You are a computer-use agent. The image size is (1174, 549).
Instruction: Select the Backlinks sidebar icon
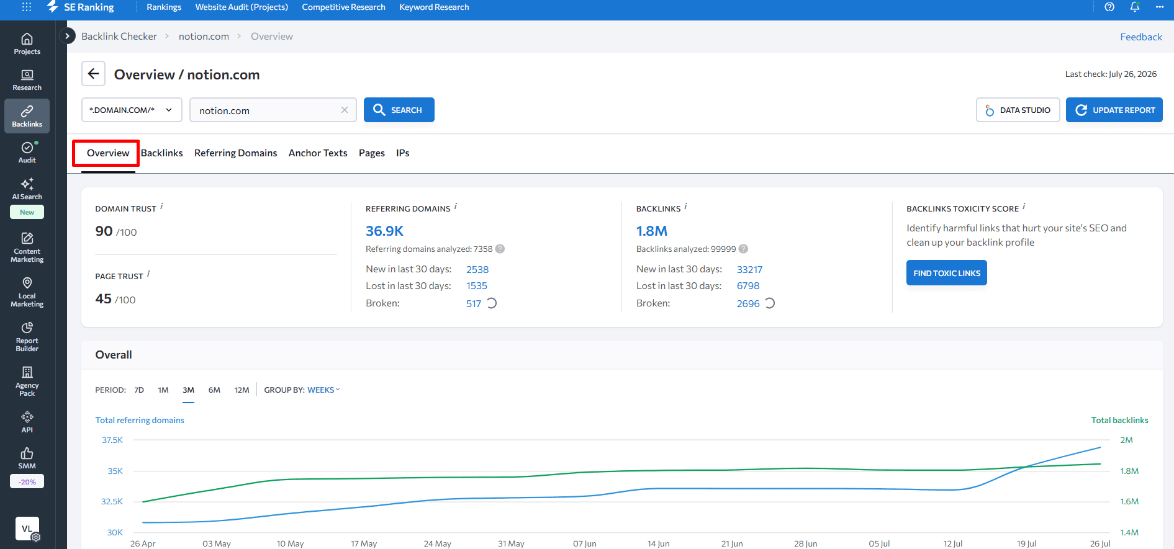(x=27, y=116)
